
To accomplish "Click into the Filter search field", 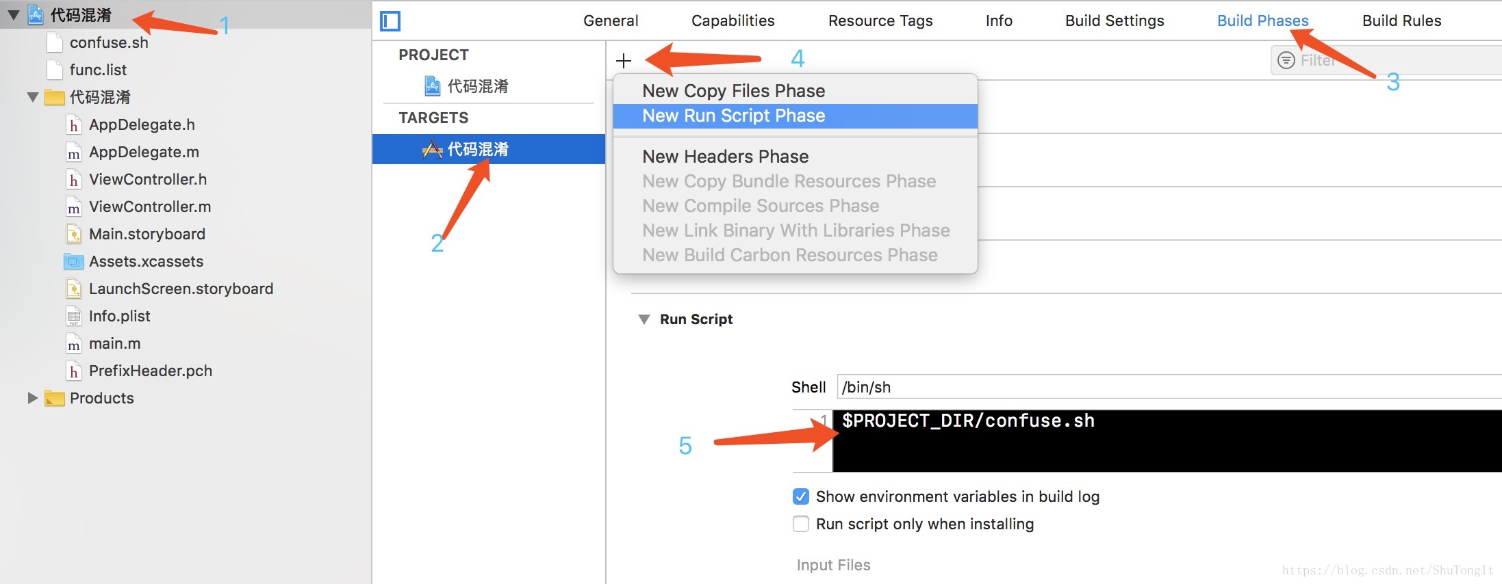I will pos(1386,60).
